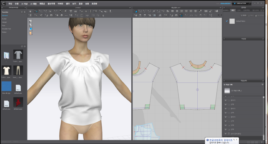The image size is (268, 144).
Task: Select the polygon pattern shape tool
Action: click(168, 11)
